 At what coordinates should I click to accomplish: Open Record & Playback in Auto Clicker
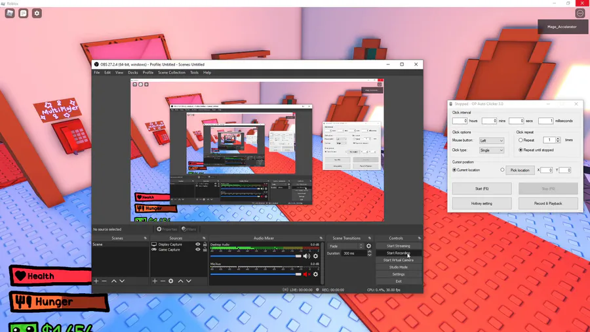click(x=548, y=203)
